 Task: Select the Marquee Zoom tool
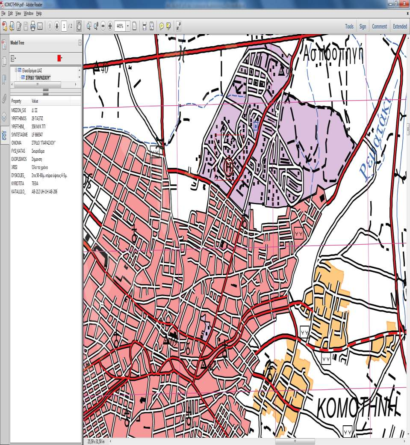click(89, 27)
